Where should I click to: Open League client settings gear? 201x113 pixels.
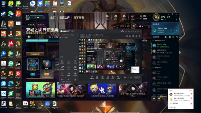(172, 14)
